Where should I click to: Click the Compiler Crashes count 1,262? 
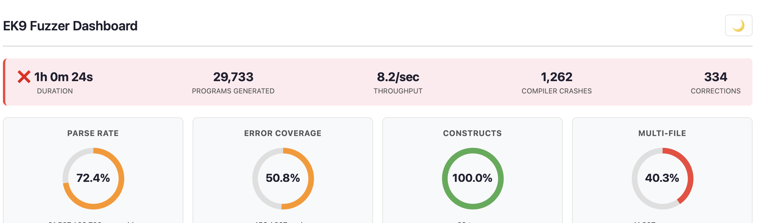point(556,76)
